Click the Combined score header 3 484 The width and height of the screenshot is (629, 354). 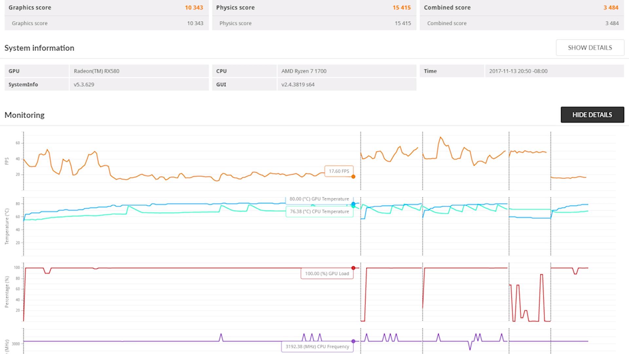click(x=611, y=8)
